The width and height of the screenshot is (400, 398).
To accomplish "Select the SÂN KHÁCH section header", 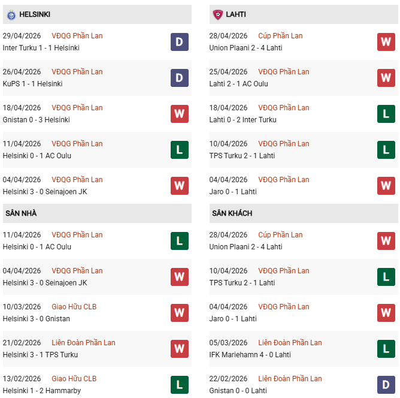I will [304, 213].
